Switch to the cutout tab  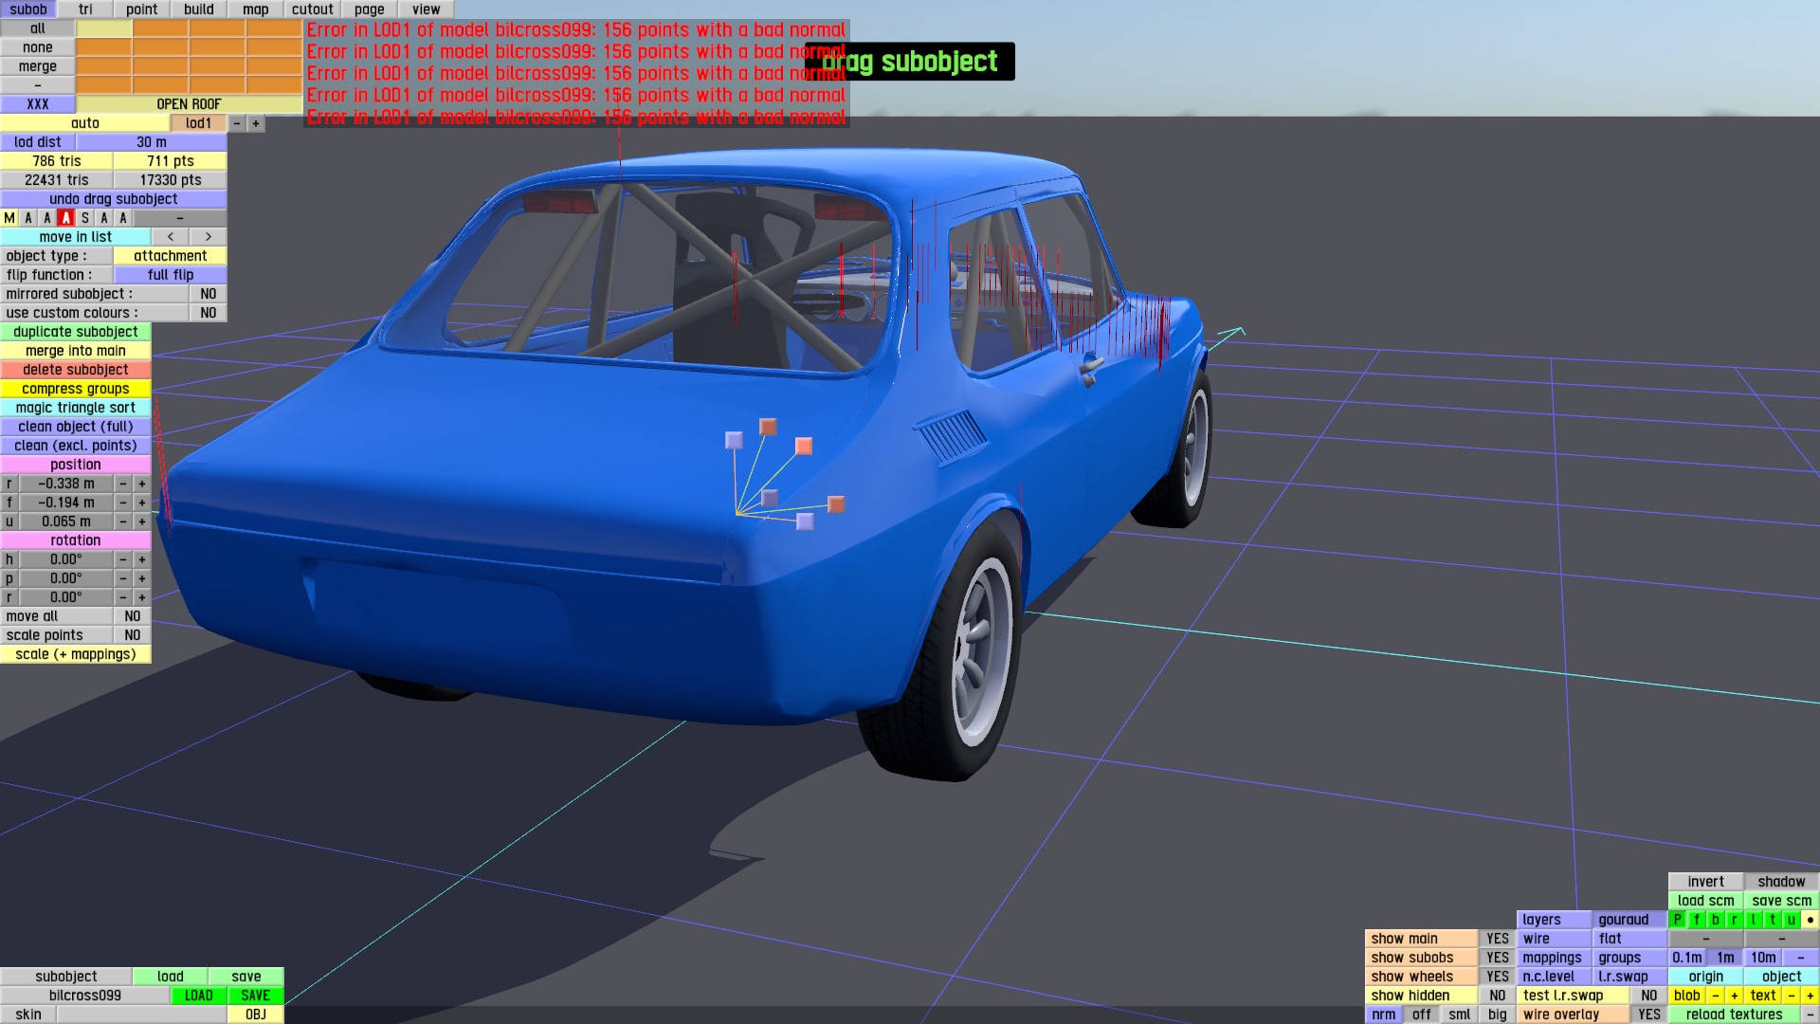tap(312, 9)
